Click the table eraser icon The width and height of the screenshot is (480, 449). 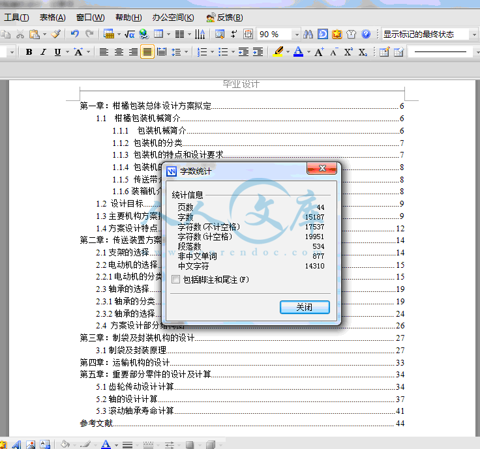click(398, 52)
